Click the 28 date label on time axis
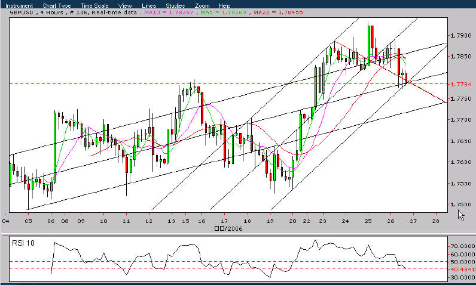Image resolution: width=476 pixels, height=285 pixels. coord(435,221)
